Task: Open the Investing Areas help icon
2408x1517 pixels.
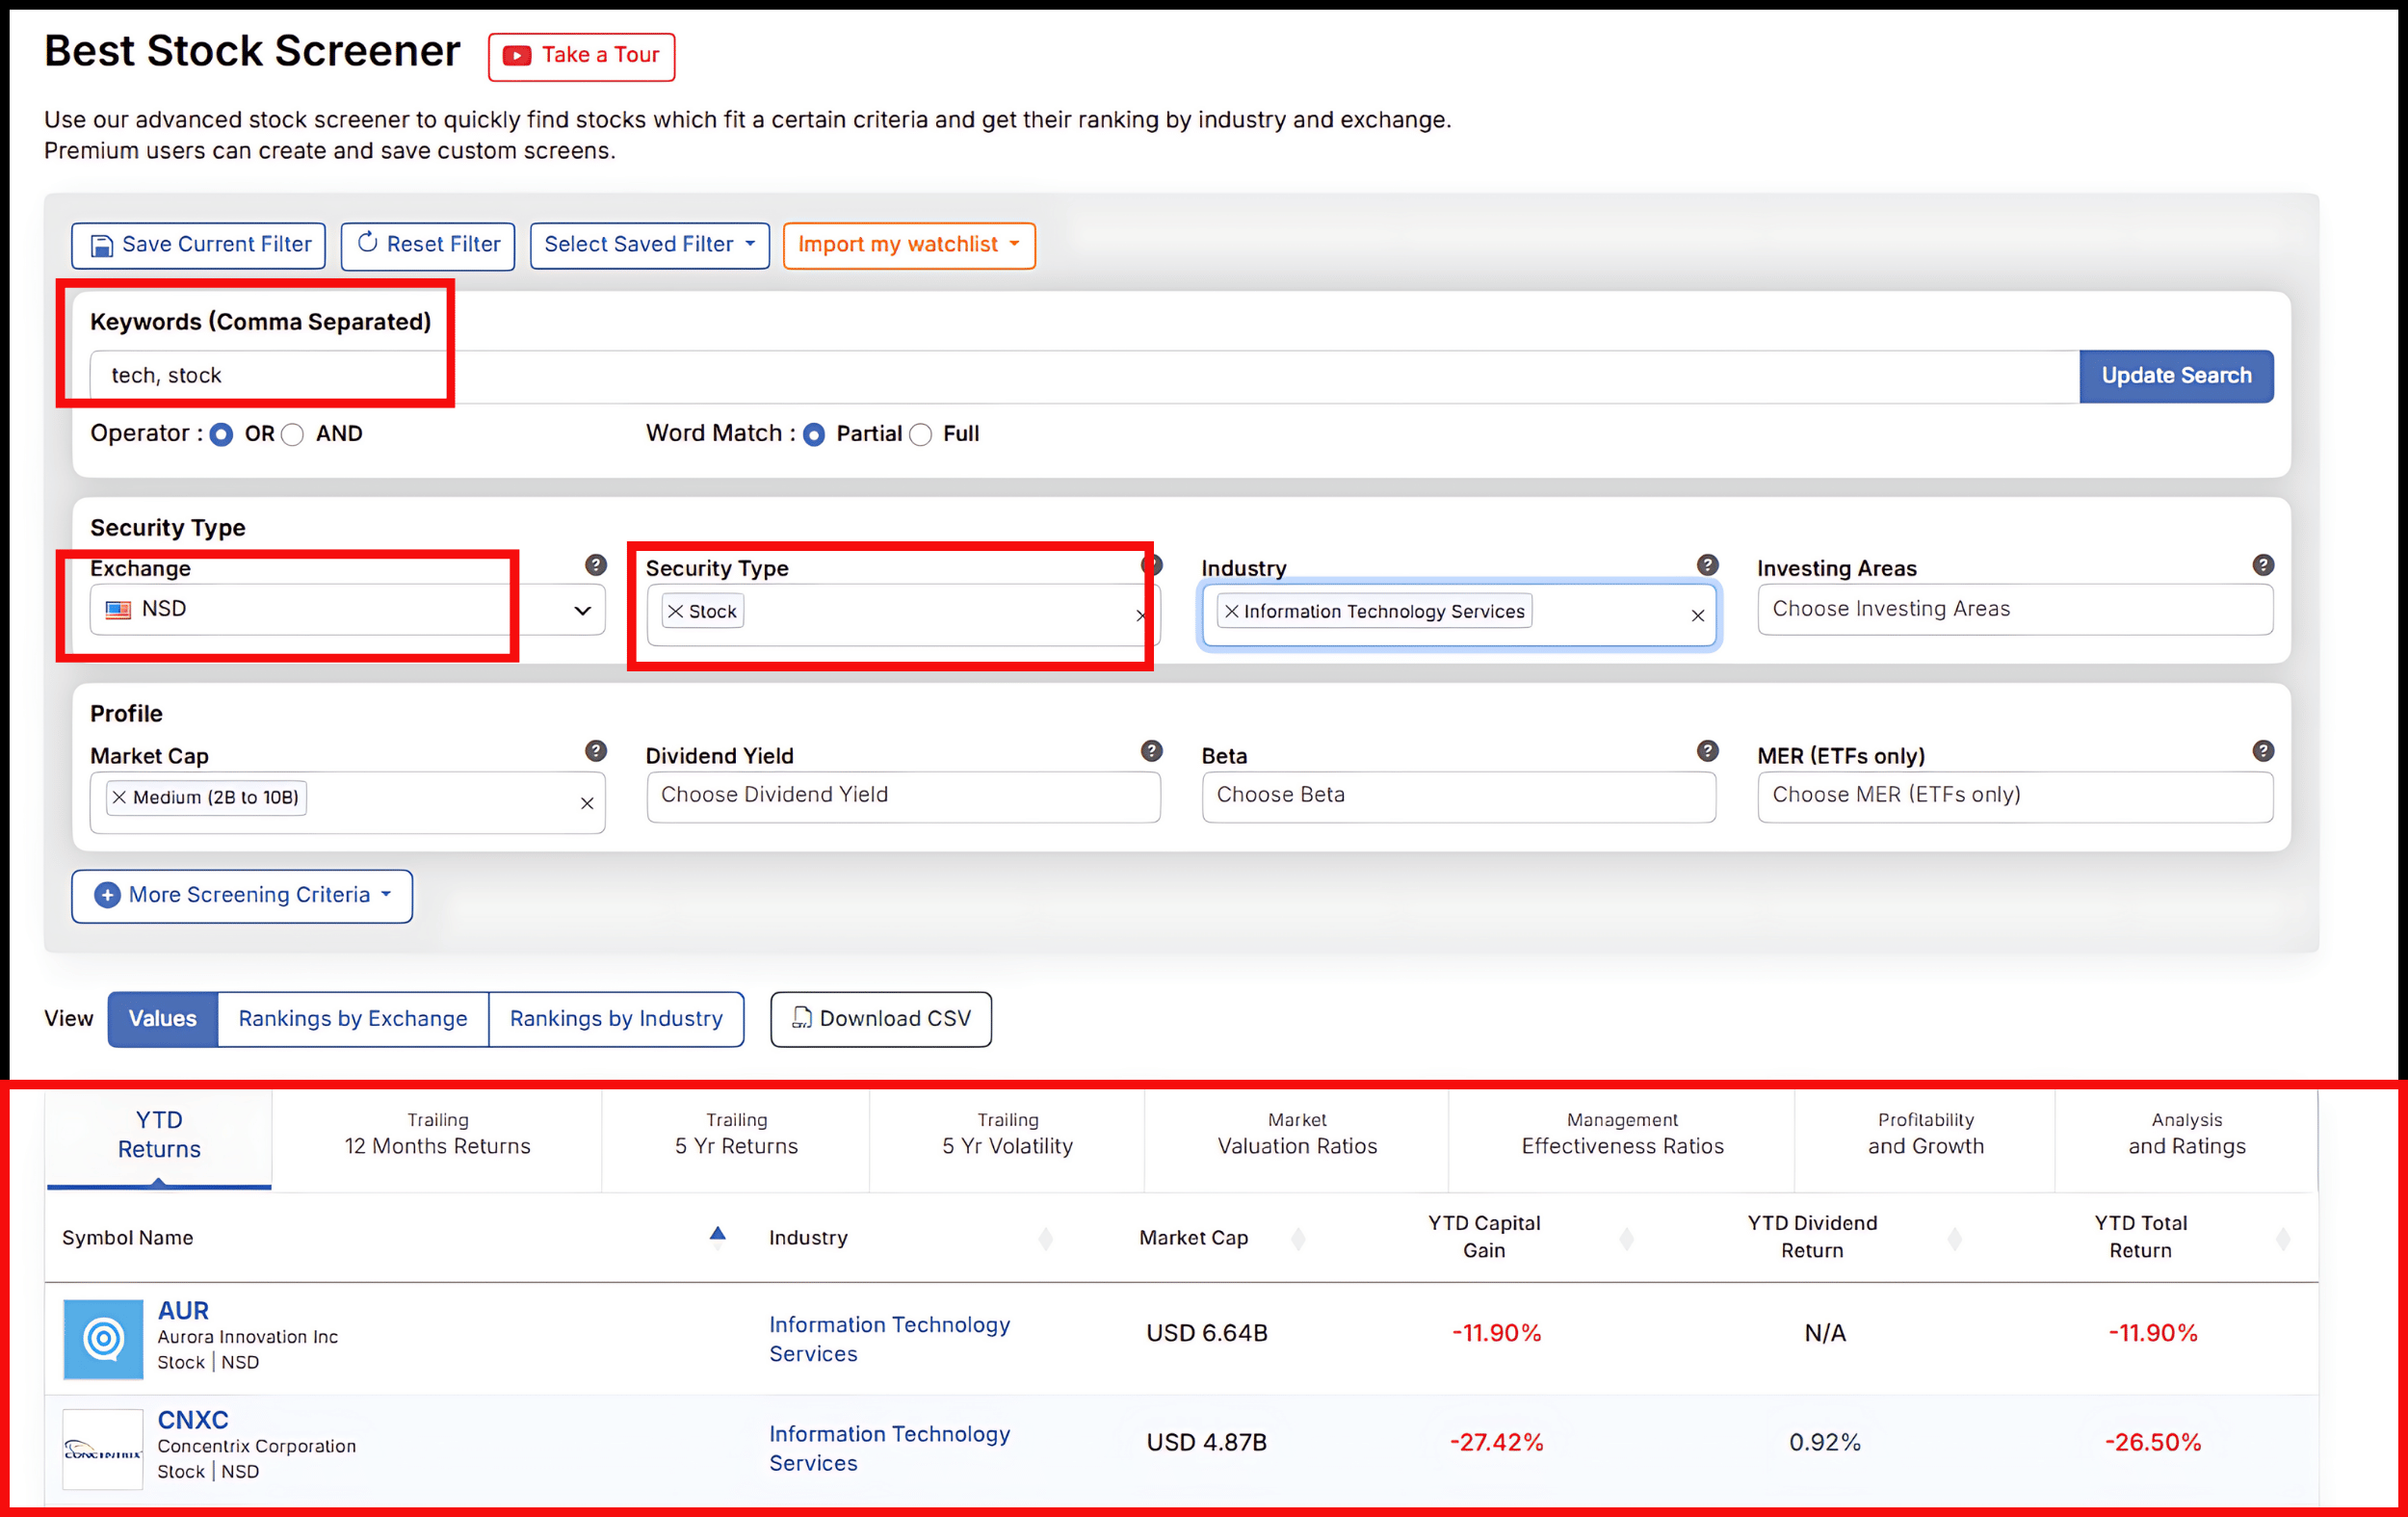Action: [2263, 565]
